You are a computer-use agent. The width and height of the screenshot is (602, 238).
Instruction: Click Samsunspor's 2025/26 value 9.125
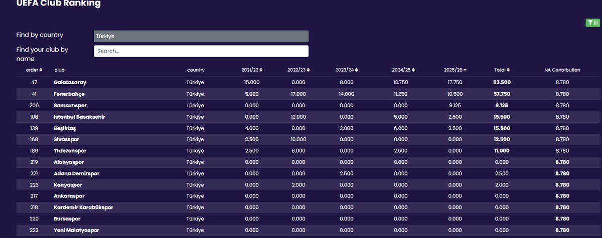(456, 106)
